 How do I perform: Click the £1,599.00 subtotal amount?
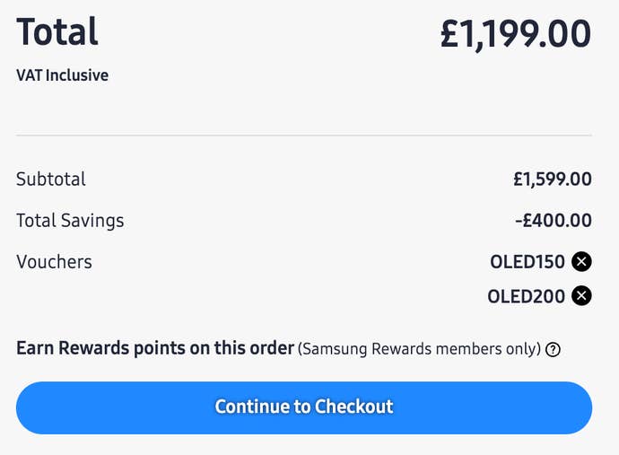[x=552, y=179]
